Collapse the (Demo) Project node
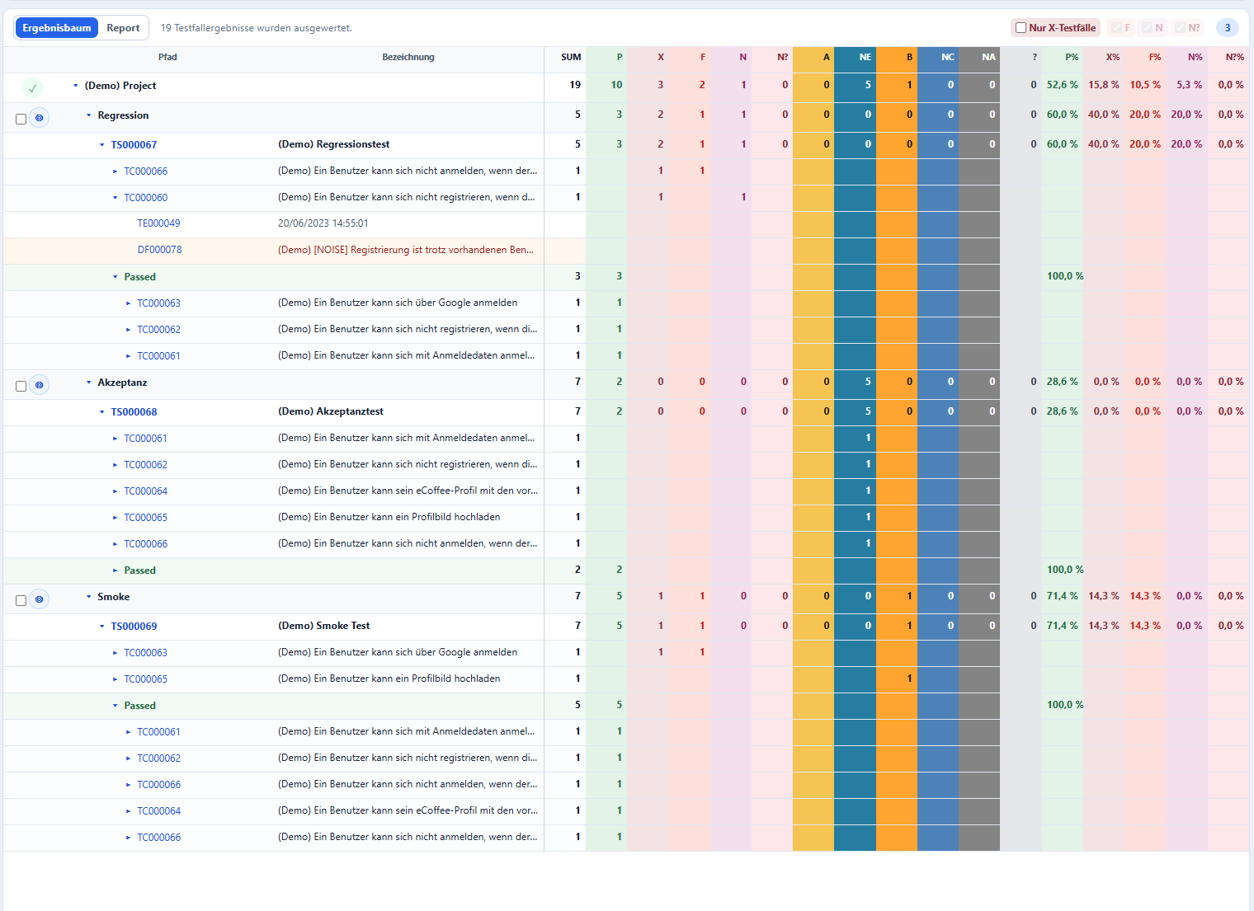 75,86
